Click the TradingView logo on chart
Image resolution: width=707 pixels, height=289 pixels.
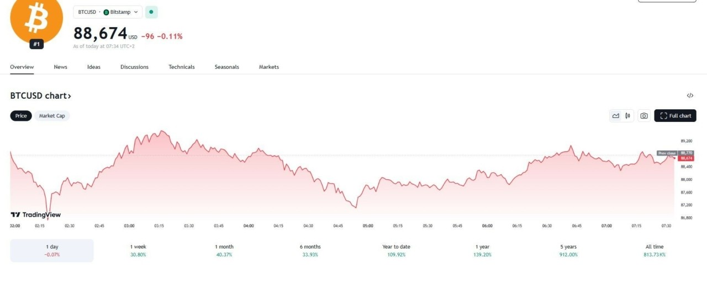pyautogui.click(x=36, y=215)
